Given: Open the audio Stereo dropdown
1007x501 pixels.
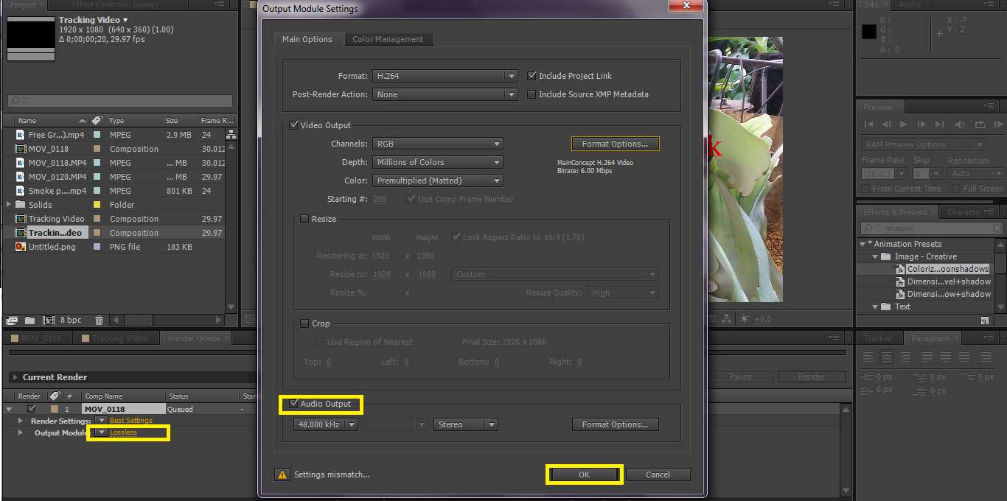Looking at the screenshot, I should coord(465,424).
